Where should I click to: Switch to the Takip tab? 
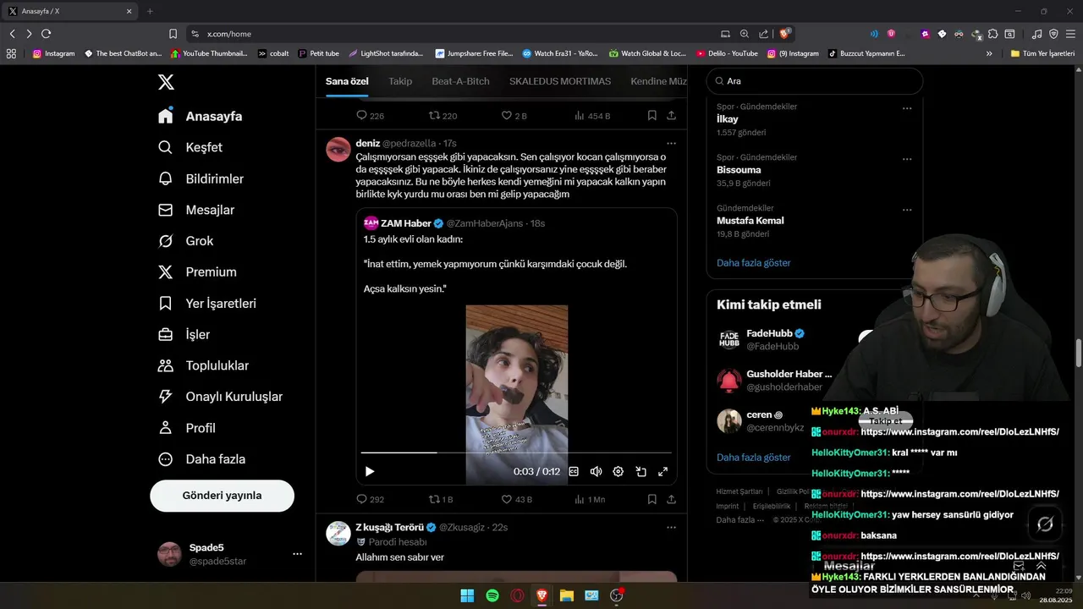pos(400,81)
